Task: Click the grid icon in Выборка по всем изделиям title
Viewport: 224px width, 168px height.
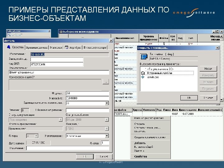Action: (61, 32)
